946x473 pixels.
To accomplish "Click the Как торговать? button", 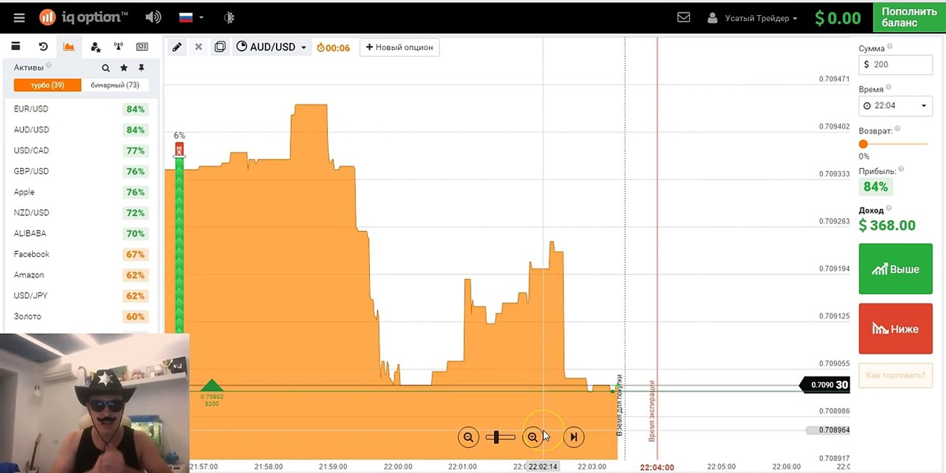I will (x=895, y=375).
